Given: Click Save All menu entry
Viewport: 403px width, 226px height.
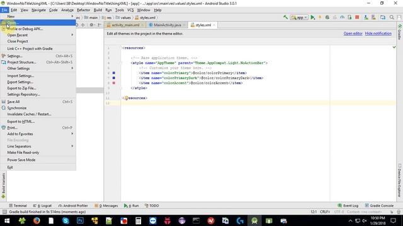Looking at the screenshot, I should 38,102.
